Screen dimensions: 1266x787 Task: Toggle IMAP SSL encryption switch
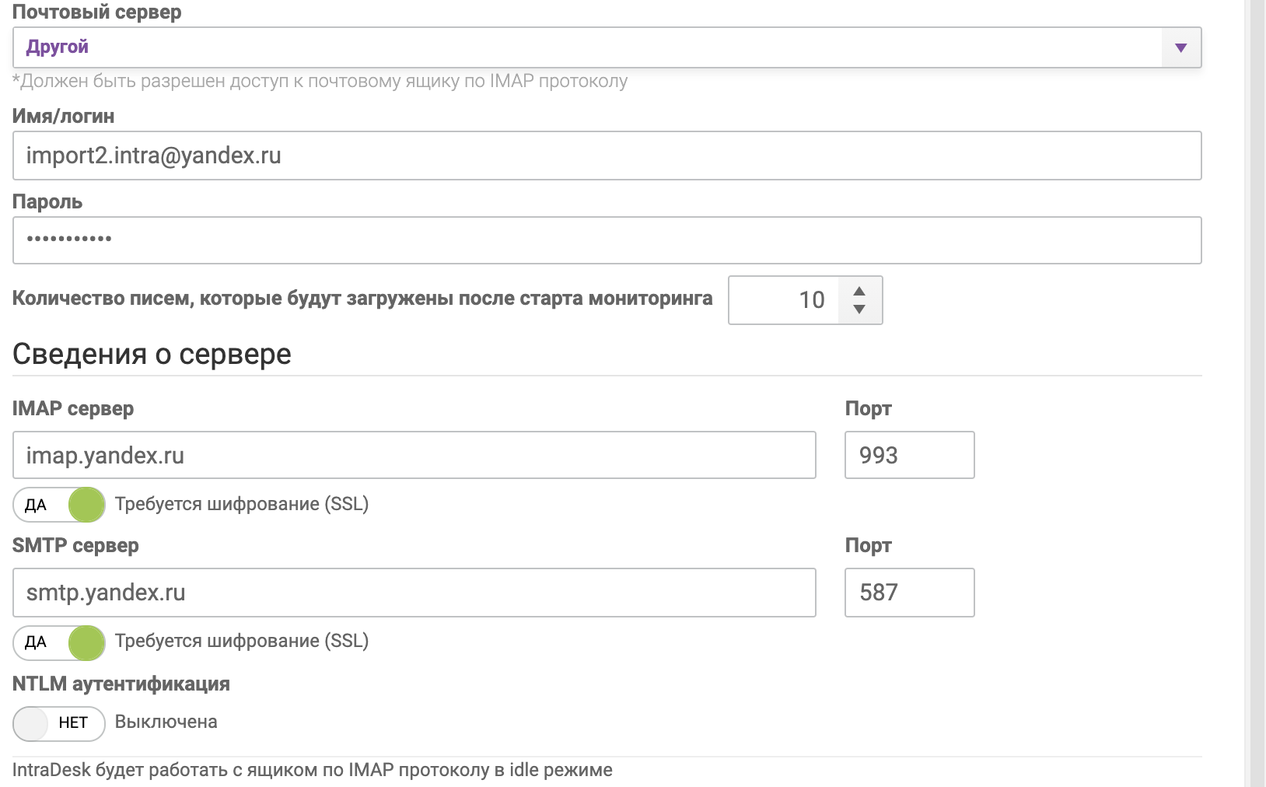click(x=59, y=505)
